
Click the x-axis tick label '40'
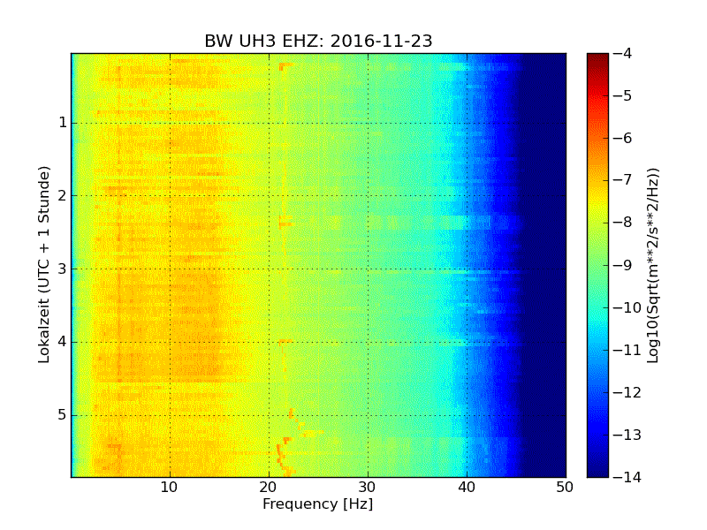[x=467, y=488]
